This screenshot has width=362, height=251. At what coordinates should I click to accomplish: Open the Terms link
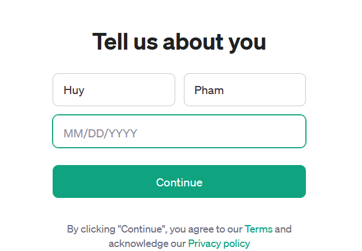(258, 229)
